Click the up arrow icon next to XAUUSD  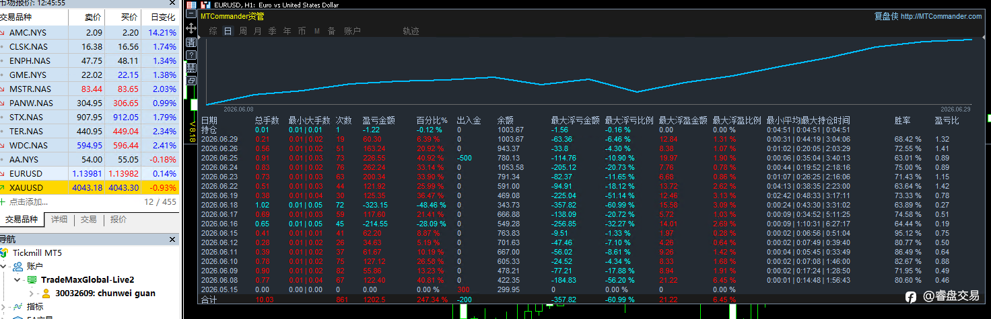[3, 187]
